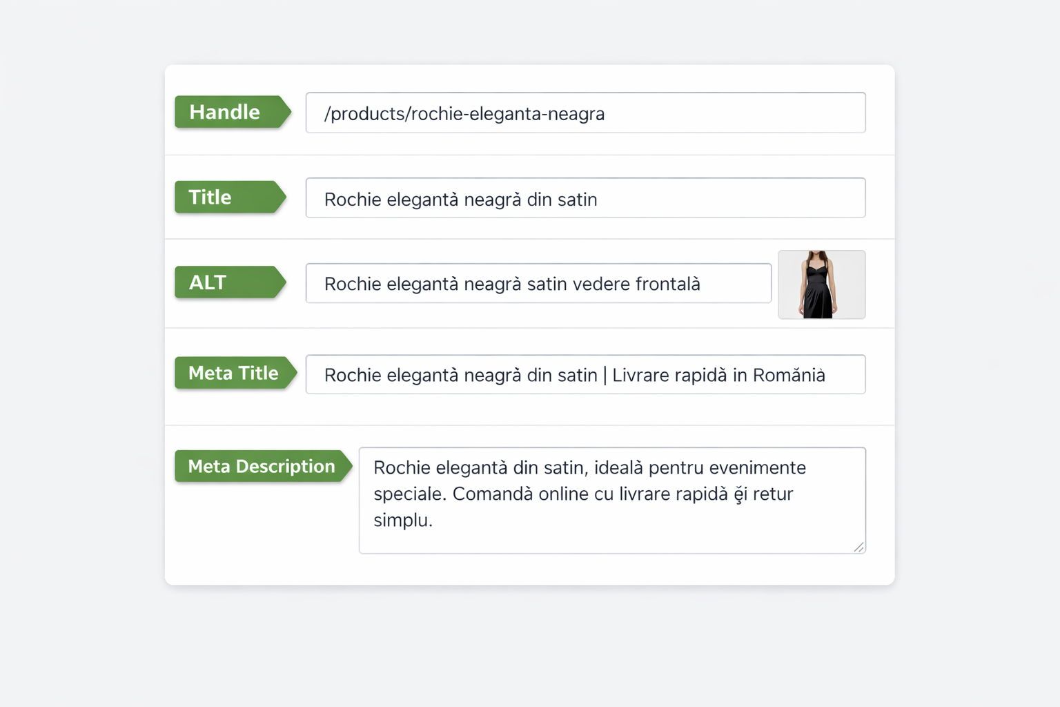
Task: Click the green Meta Description label tag
Action: coord(264,466)
